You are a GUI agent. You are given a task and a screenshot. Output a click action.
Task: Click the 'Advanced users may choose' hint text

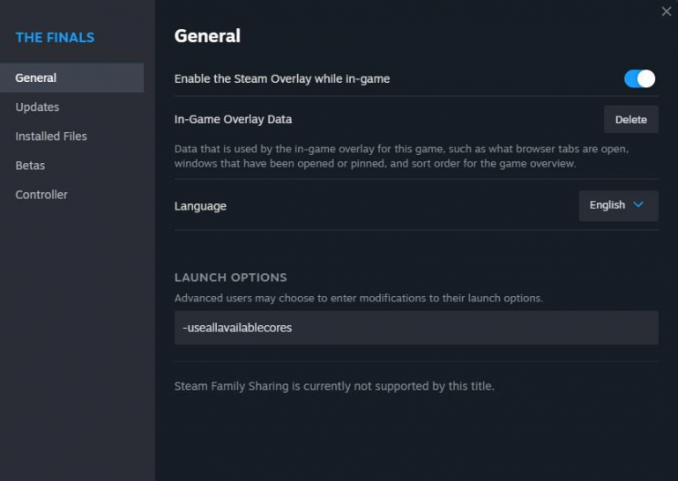point(358,298)
